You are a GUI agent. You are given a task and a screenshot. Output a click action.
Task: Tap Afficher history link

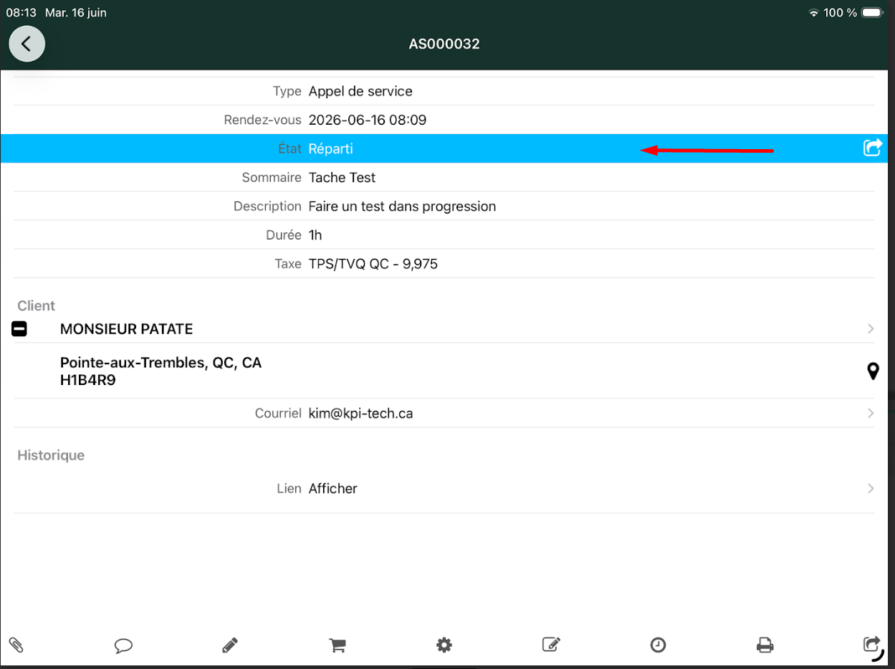332,488
